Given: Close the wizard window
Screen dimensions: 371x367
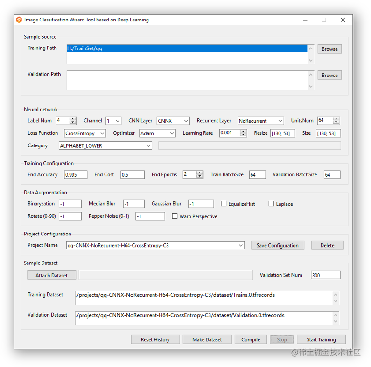Looking at the screenshot, I should 343,20.
